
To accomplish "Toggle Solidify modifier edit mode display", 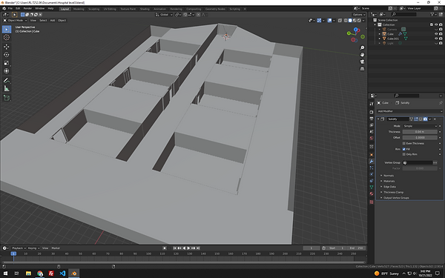I will click(x=416, y=119).
